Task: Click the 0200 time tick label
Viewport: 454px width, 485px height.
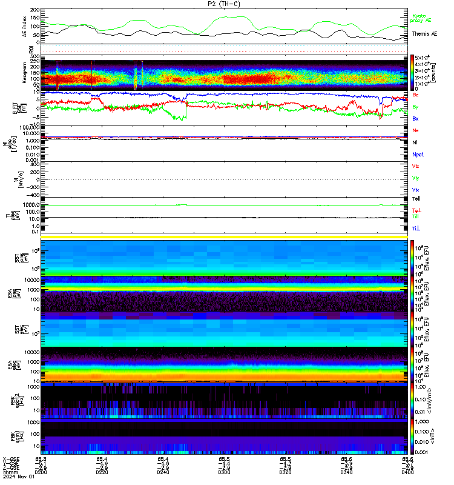Action: 41,472
